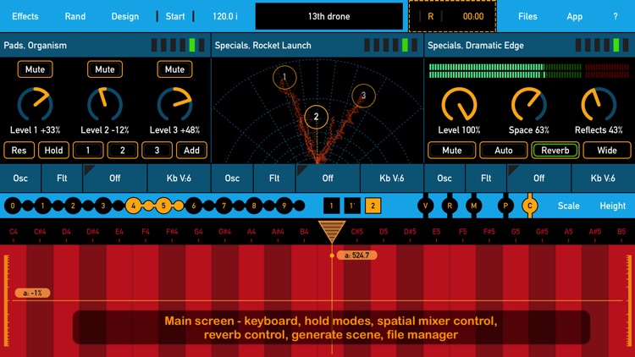Open first layer Osc tab
This screenshot has width=635, height=357.
20,178
